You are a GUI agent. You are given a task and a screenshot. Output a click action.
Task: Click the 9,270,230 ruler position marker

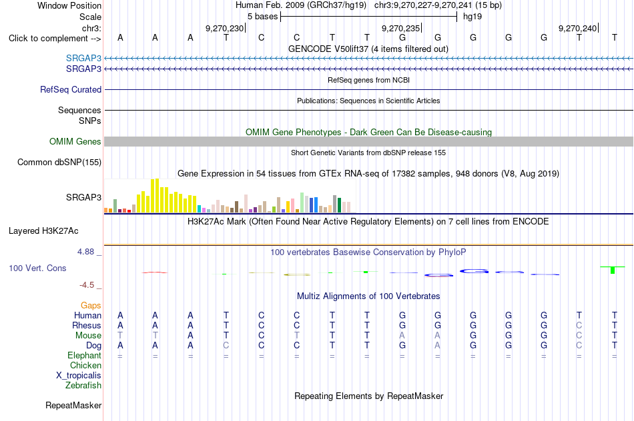(x=225, y=28)
